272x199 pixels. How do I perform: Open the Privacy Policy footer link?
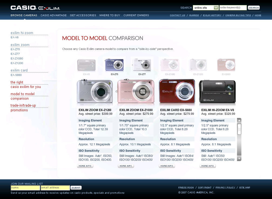click(x=225, y=188)
